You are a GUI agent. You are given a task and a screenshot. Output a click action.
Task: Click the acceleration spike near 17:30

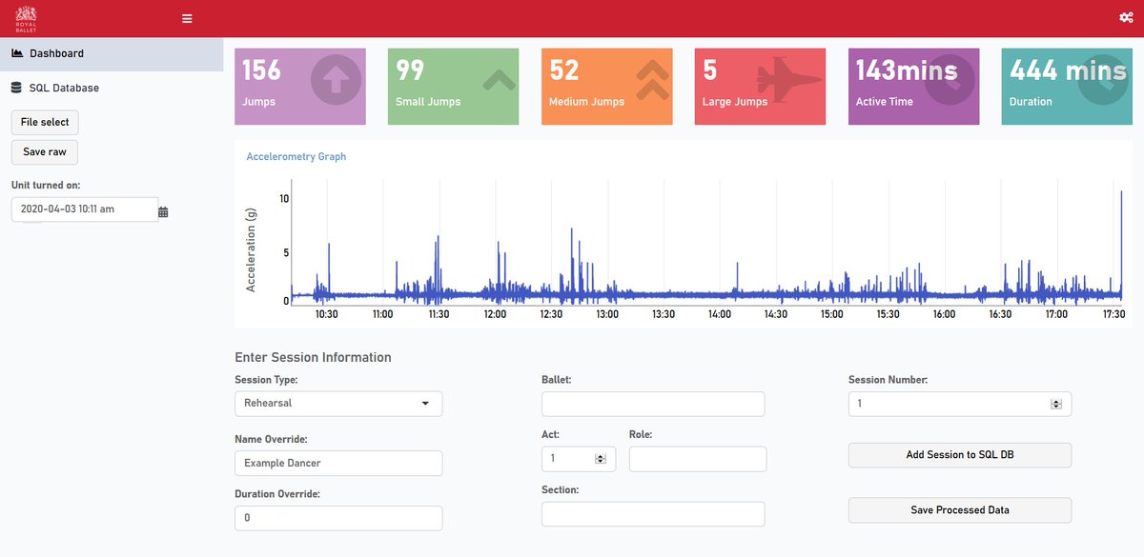coord(1121,248)
